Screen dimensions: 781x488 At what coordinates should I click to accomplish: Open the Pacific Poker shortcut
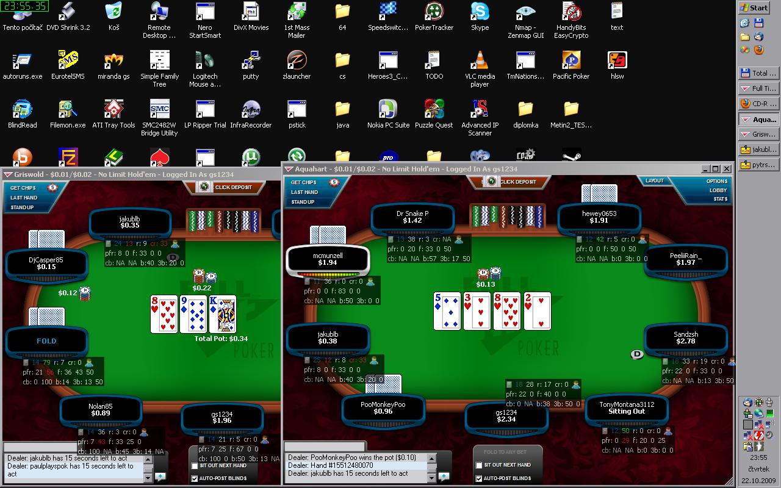tap(571, 65)
